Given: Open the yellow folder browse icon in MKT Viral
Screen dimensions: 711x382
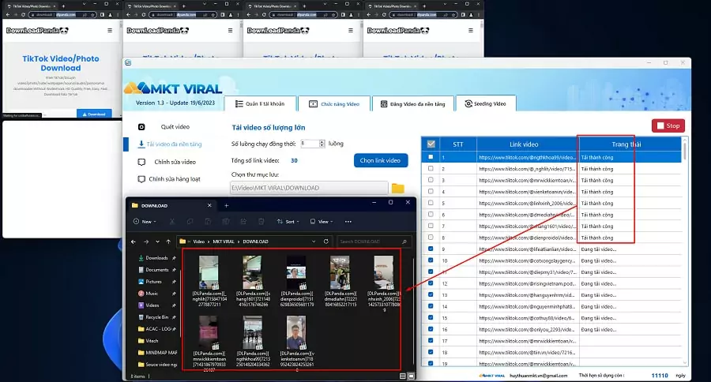Looking at the screenshot, I should pos(397,188).
